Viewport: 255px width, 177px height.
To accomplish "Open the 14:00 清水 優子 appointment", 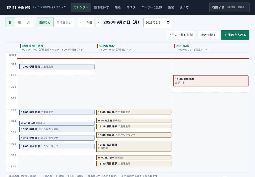I will 134,112.
